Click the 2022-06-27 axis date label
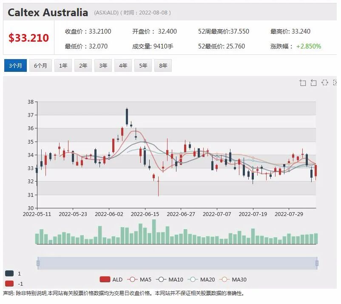Image resolution: width=341 pixels, height=304 pixels. pos(181,214)
